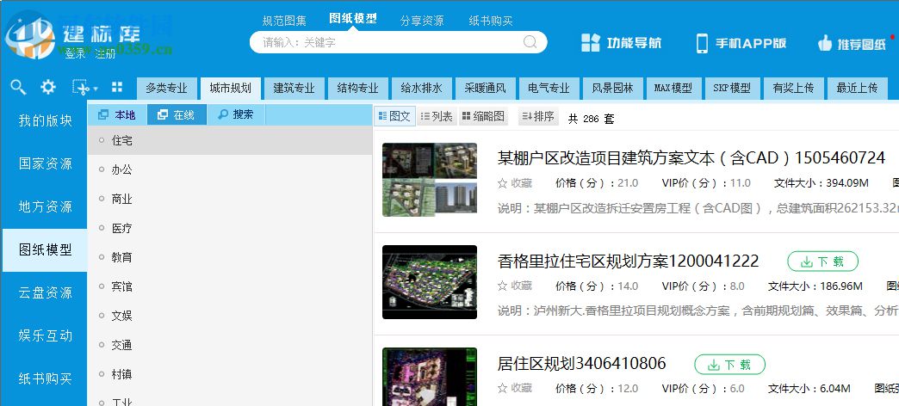Expand the screenshot tool dropdown arrow
899x406 pixels.
click(x=96, y=89)
